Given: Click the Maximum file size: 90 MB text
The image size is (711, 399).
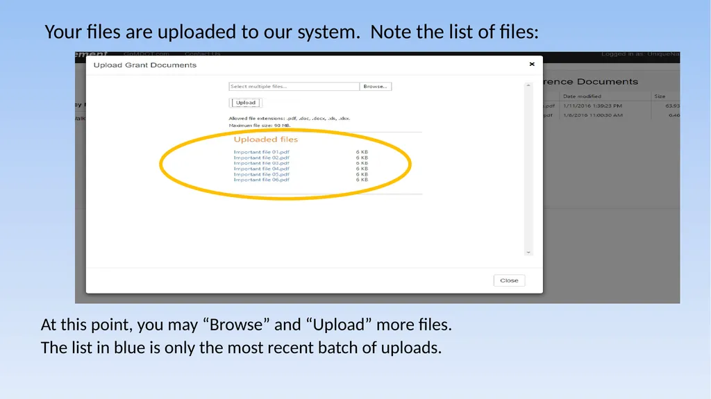Looking at the screenshot, I should (x=260, y=126).
